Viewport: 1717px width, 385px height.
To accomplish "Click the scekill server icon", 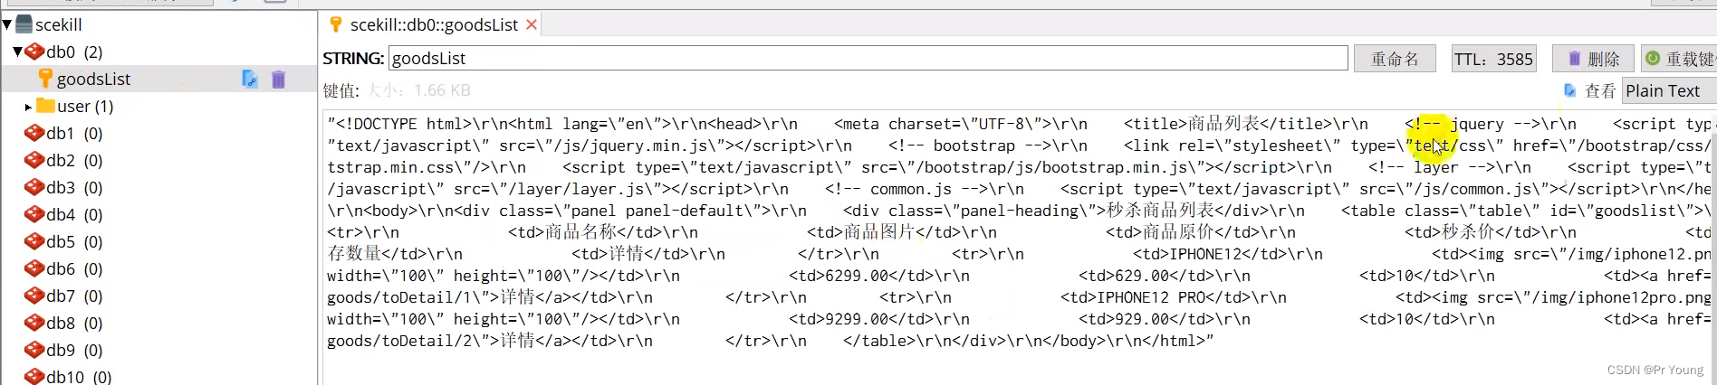I will tap(24, 24).
